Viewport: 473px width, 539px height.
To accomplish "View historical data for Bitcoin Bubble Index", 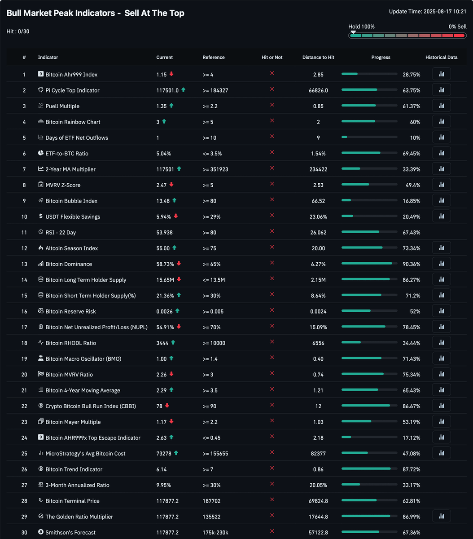I will 441,200.
